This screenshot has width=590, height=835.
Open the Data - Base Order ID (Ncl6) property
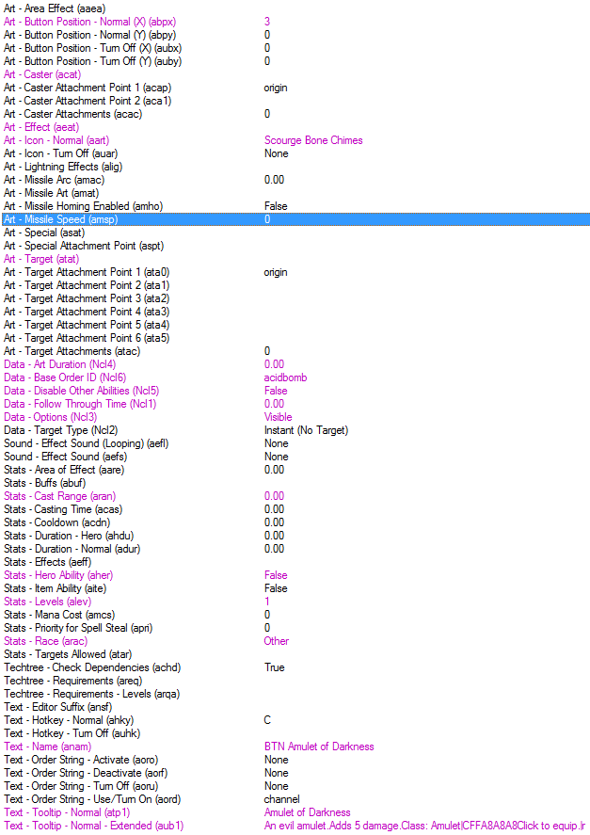pos(65,377)
